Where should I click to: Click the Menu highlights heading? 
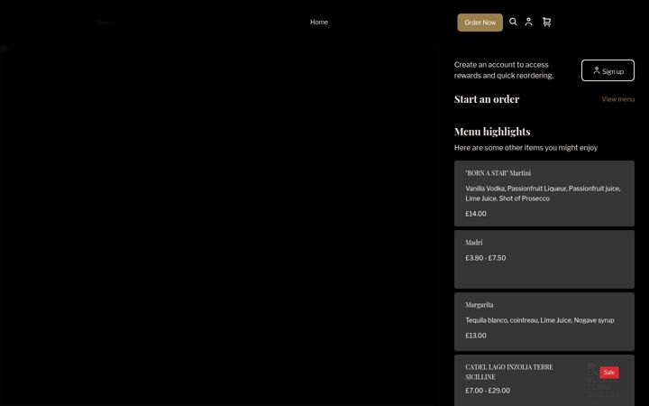[492, 132]
